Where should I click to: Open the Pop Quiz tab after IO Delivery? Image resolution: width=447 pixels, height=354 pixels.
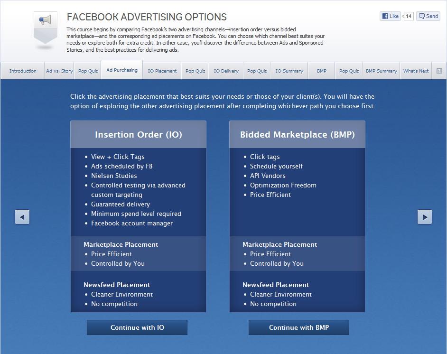[x=257, y=71]
